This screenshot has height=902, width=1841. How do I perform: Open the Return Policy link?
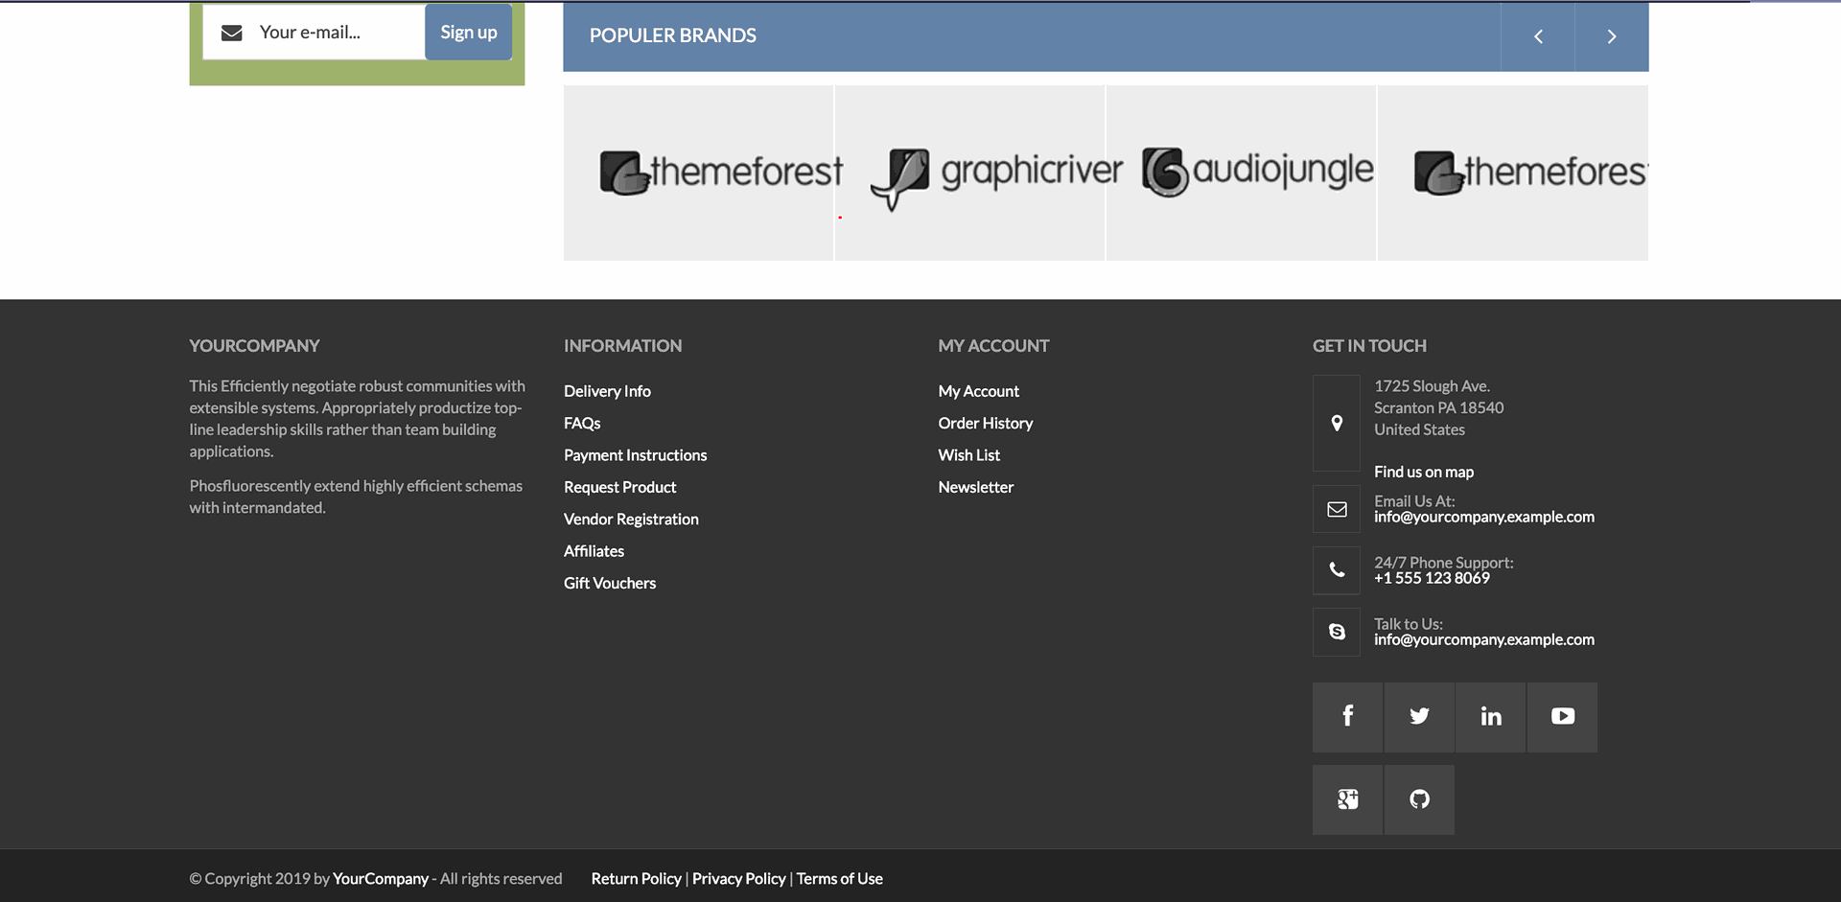pyautogui.click(x=636, y=879)
